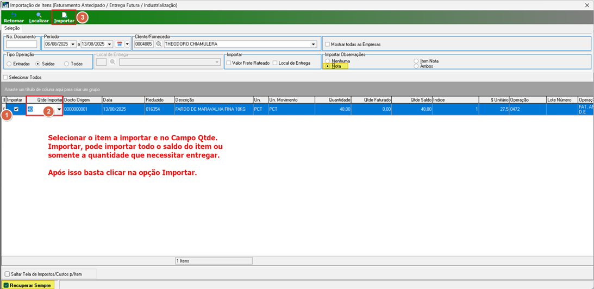The height and width of the screenshot is (289, 594).
Task: Select the Todas operation type
Action: coord(66,64)
